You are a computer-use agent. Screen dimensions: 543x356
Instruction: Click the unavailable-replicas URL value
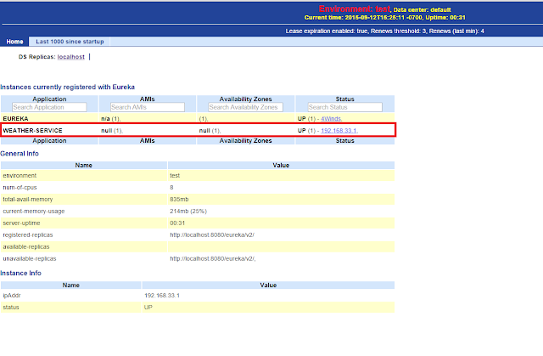213,258
